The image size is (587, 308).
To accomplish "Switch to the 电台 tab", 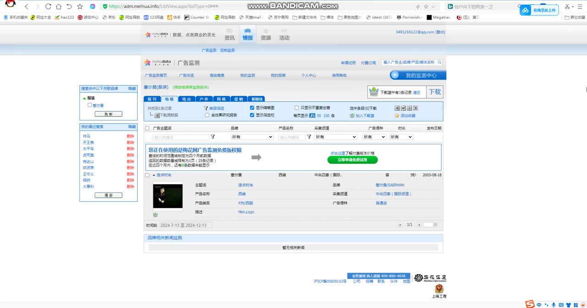I will pyautogui.click(x=186, y=99).
